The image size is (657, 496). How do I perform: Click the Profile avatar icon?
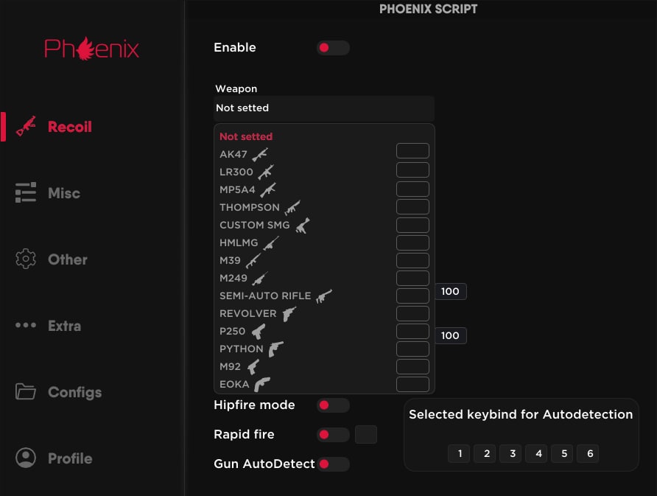26,458
